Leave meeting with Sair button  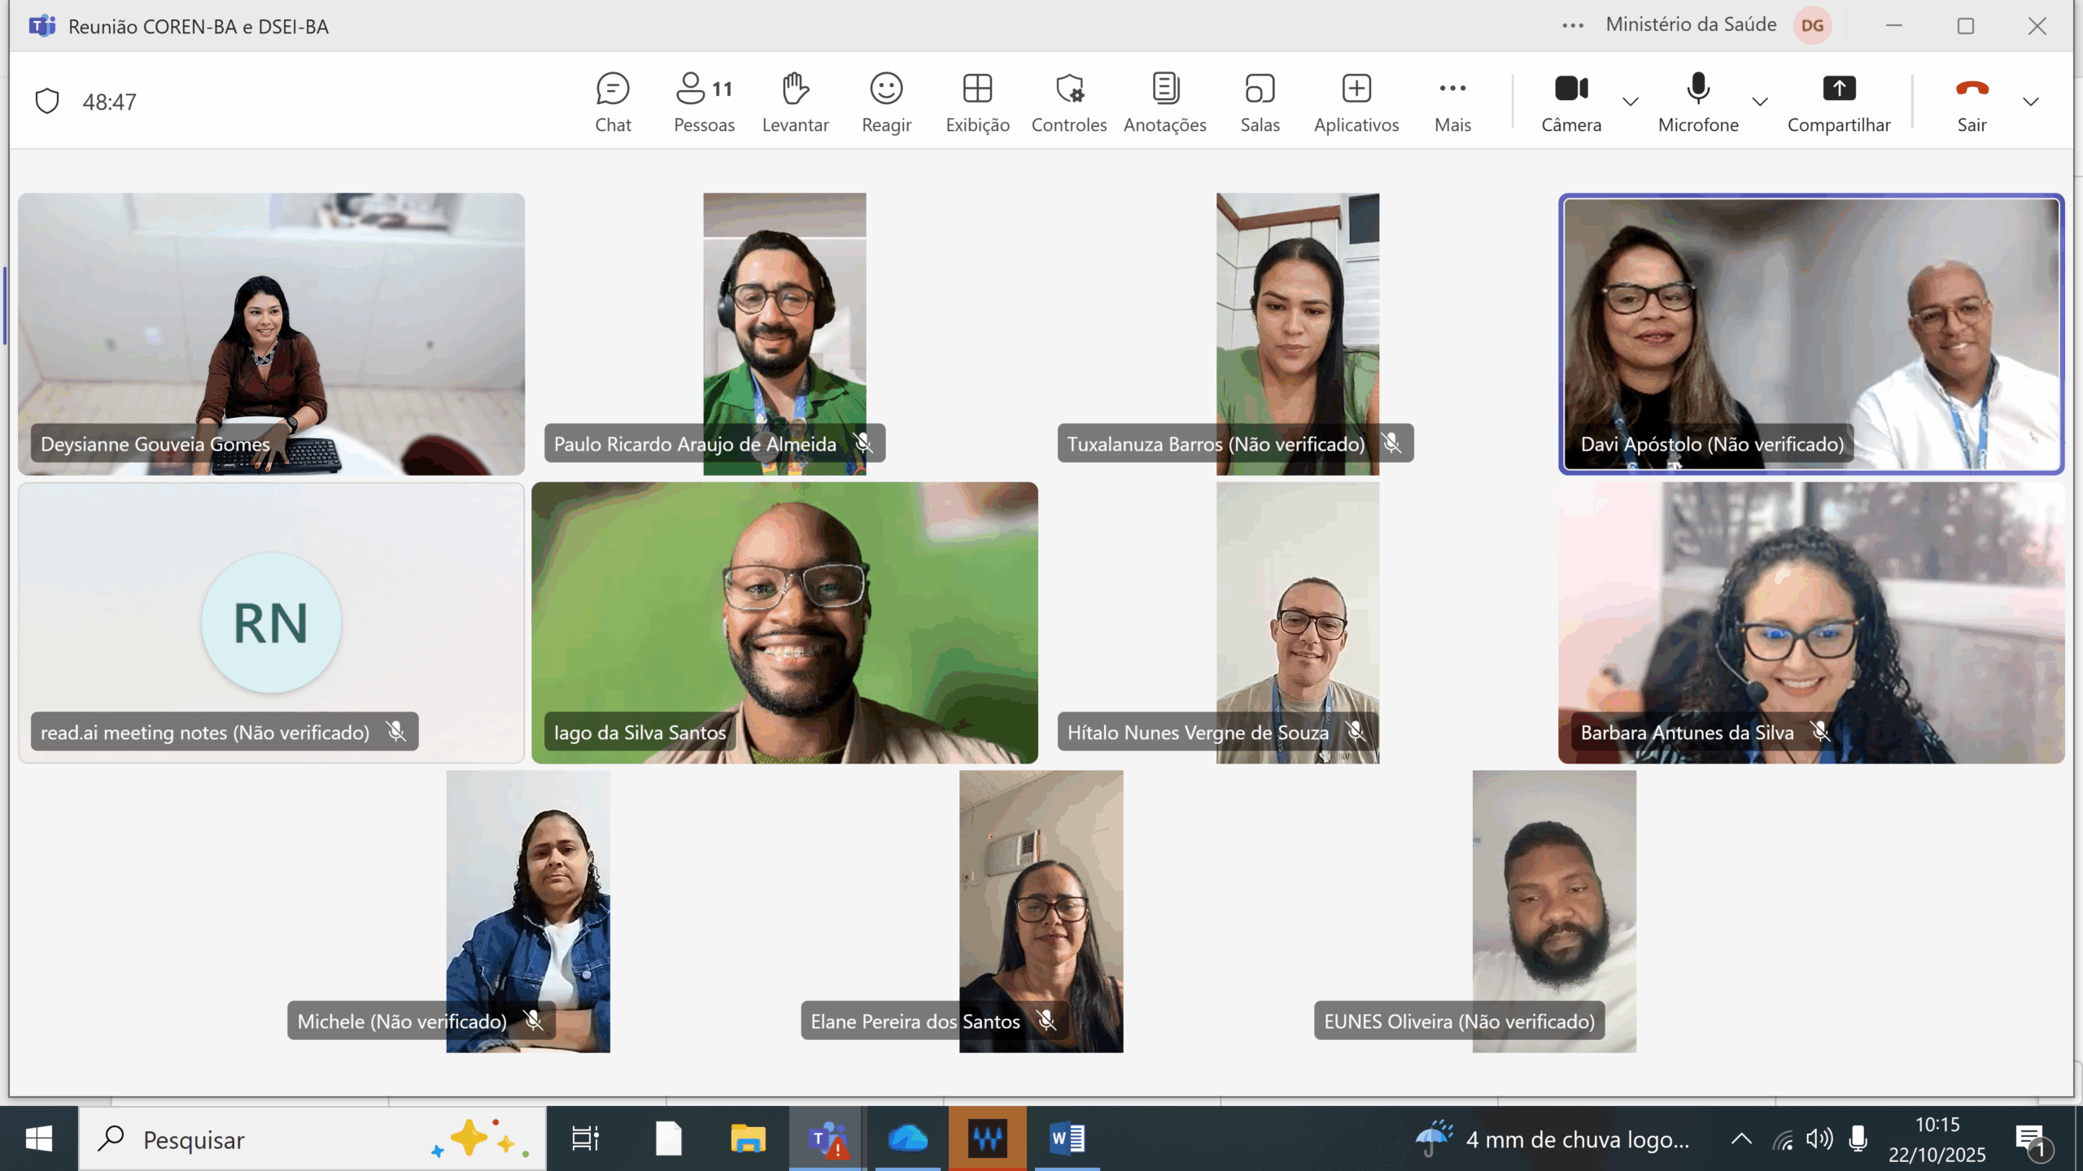(1971, 102)
